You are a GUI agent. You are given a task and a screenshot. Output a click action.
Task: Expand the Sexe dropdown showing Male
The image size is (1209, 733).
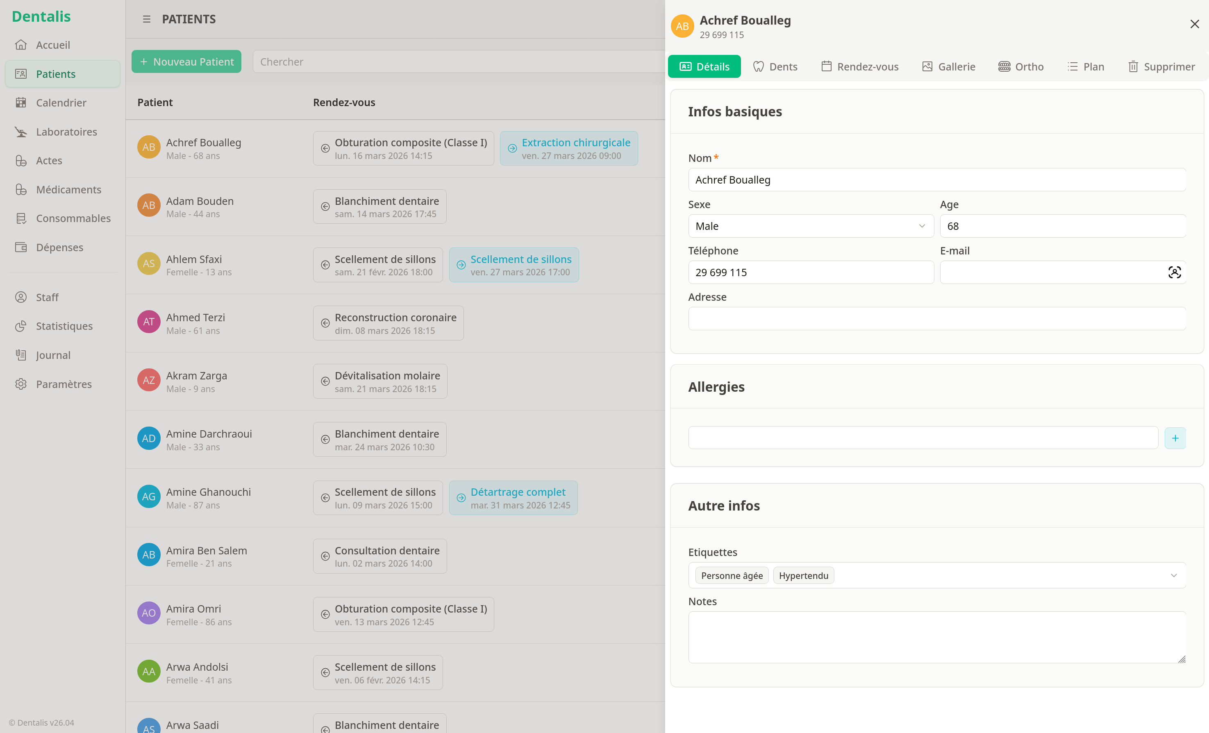click(x=811, y=226)
